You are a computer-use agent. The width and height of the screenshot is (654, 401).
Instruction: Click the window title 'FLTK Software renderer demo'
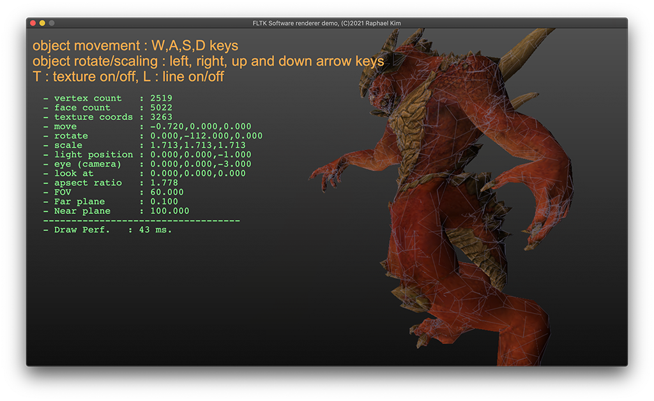click(x=326, y=24)
